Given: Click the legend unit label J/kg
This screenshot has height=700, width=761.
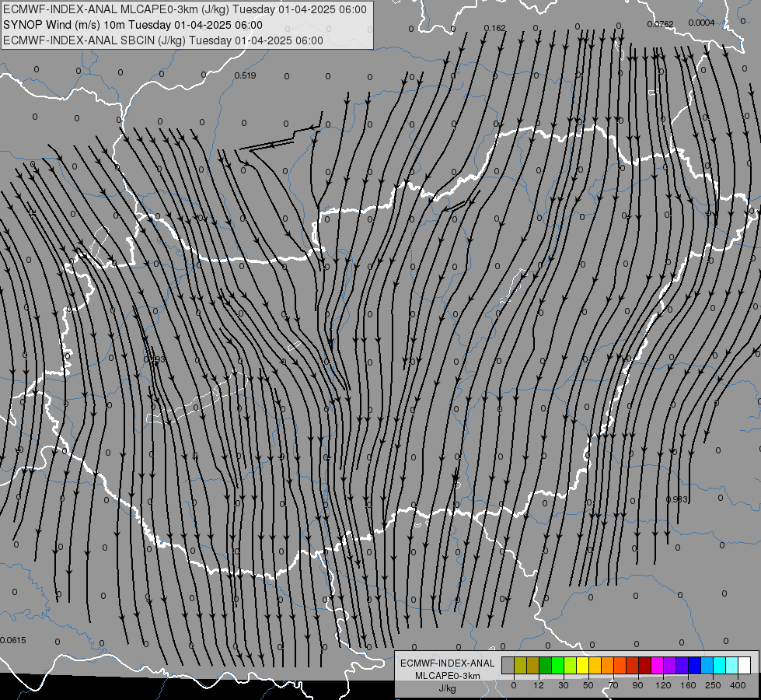Looking at the screenshot, I should coord(447,689).
